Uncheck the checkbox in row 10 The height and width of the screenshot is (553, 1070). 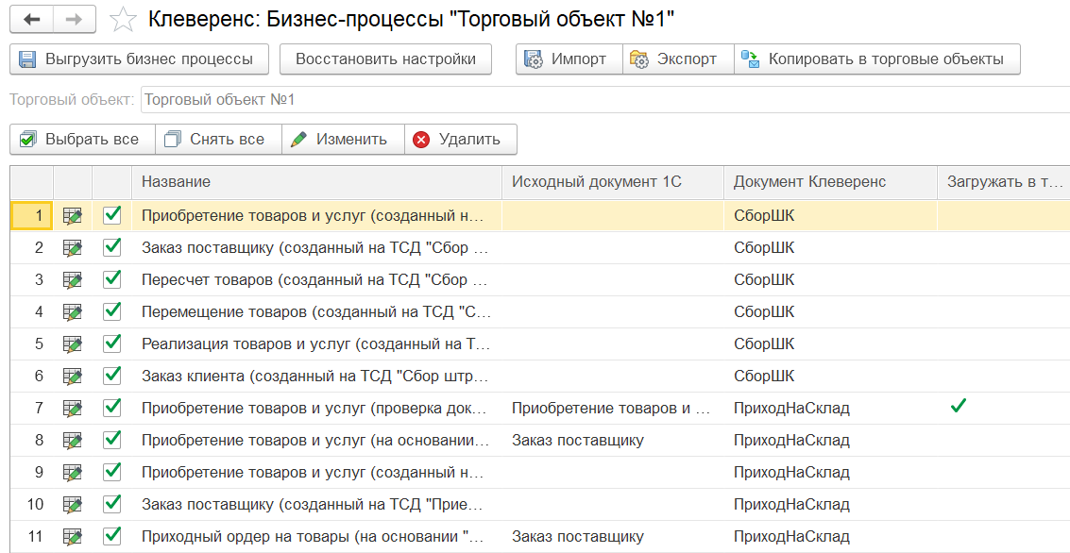pyautogui.click(x=112, y=504)
